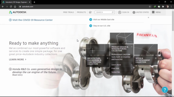Select the Autodesk 3D Design tab
This screenshot has width=174, height=97.
[x=16, y=2]
